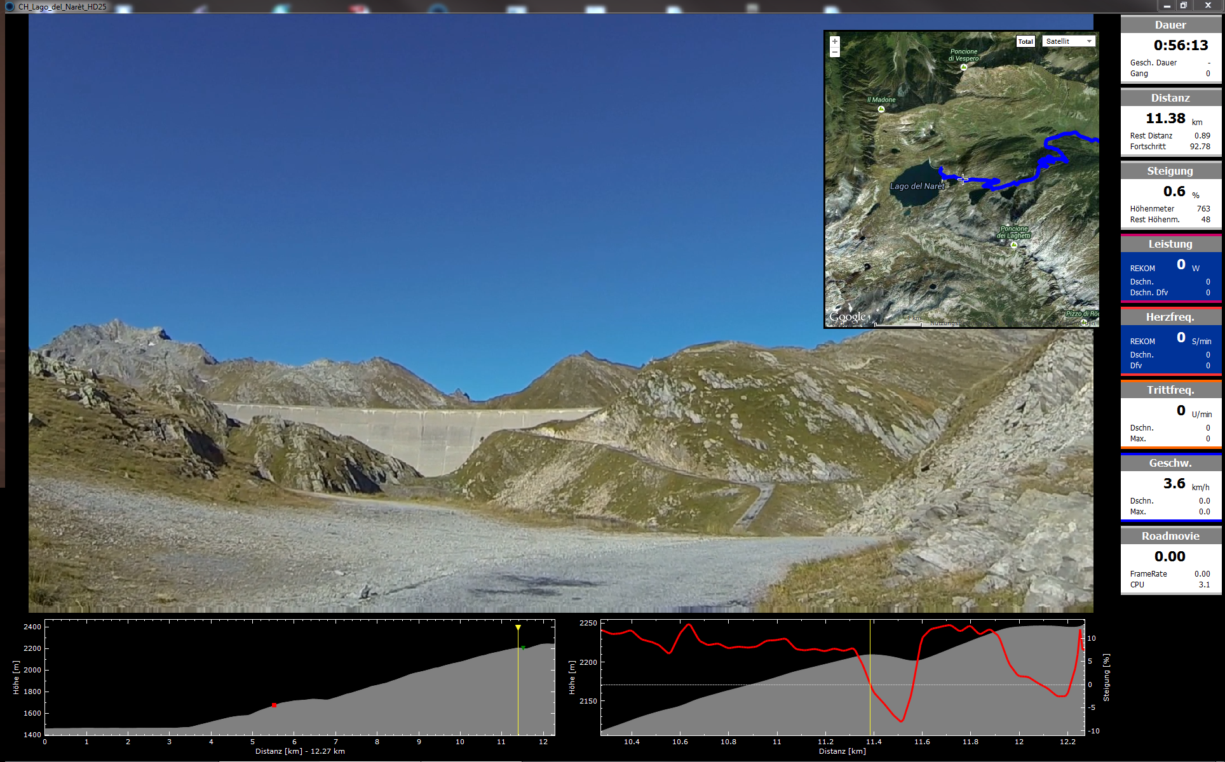Click the Poncione dei Laghetti peak marker
The image size is (1225, 762).
point(1014,244)
